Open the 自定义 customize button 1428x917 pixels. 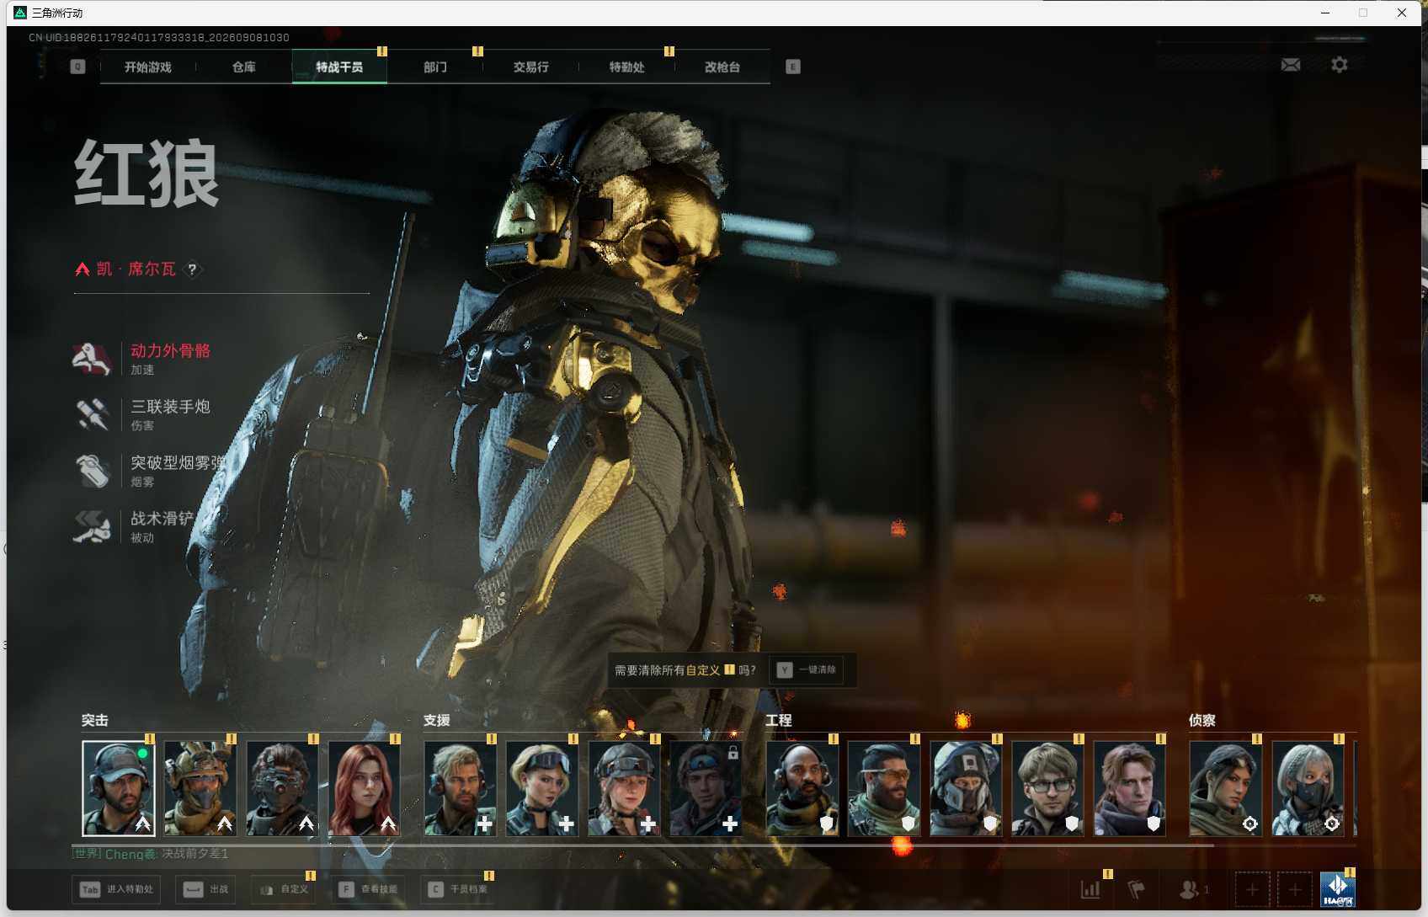pyautogui.click(x=284, y=889)
